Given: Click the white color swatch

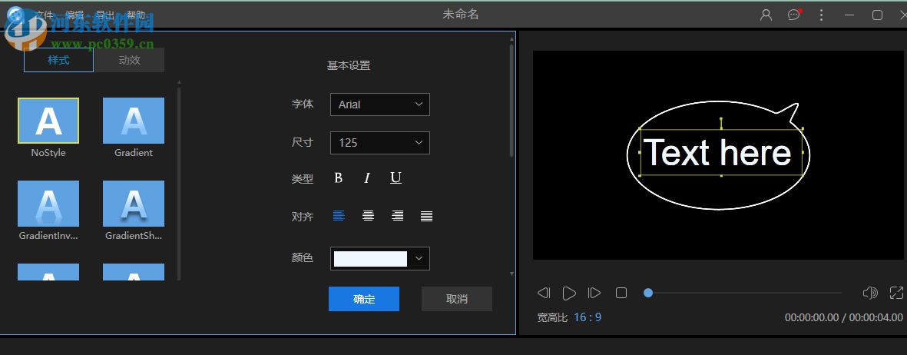Looking at the screenshot, I should coord(370,258).
